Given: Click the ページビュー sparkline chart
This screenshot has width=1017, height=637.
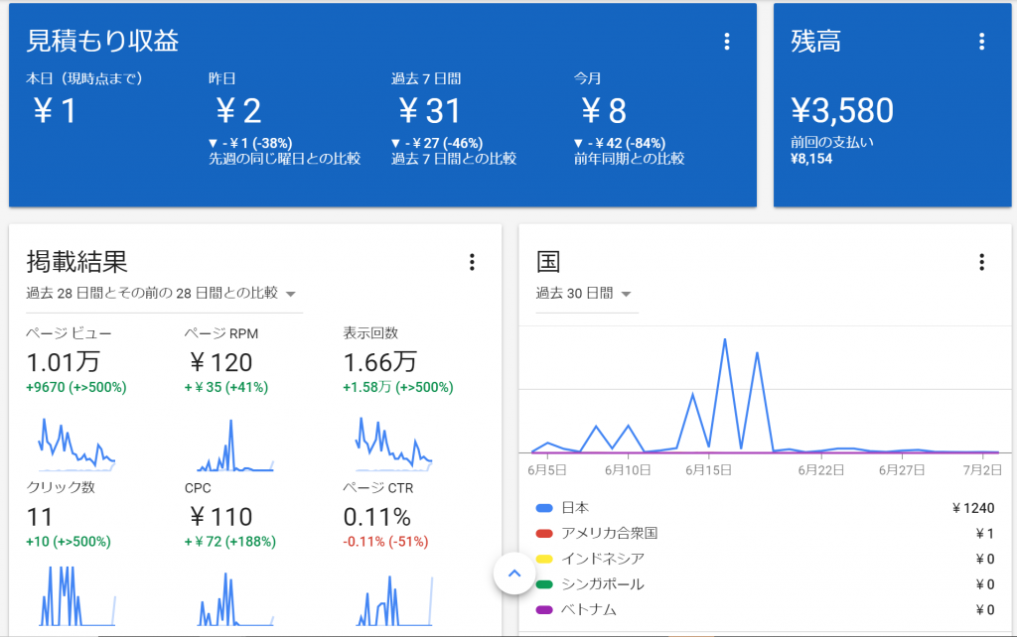Looking at the screenshot, I should click(76, 444).
